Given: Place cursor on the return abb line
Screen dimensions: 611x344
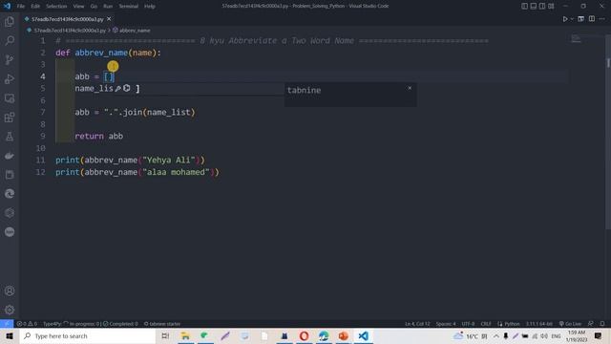Looking at the screenshot, I should tap(98, 136).
